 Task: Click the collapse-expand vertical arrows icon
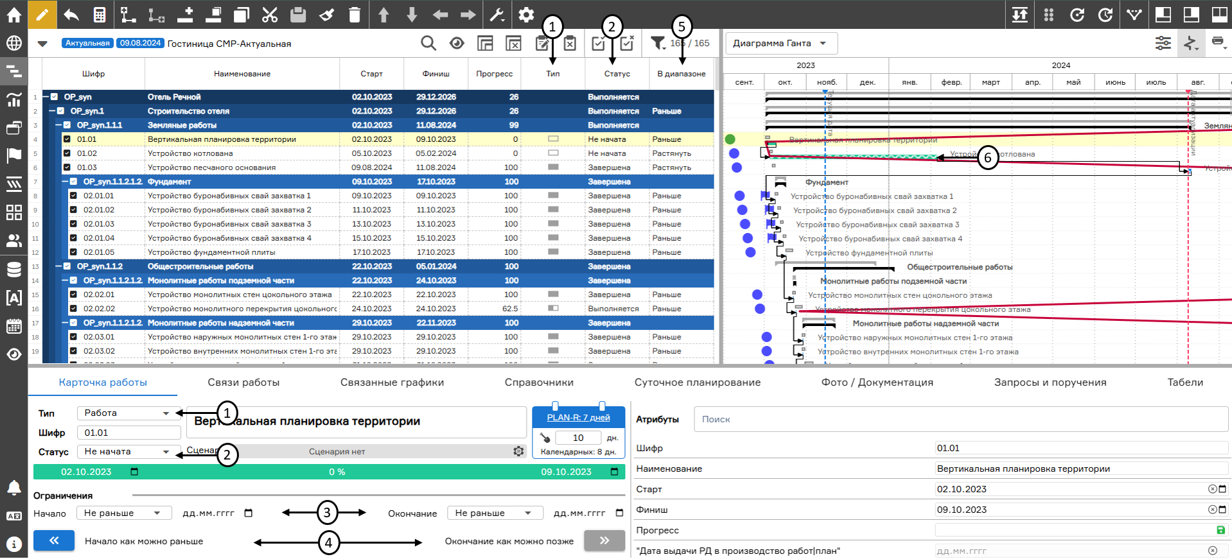[x=1020, y=14]
